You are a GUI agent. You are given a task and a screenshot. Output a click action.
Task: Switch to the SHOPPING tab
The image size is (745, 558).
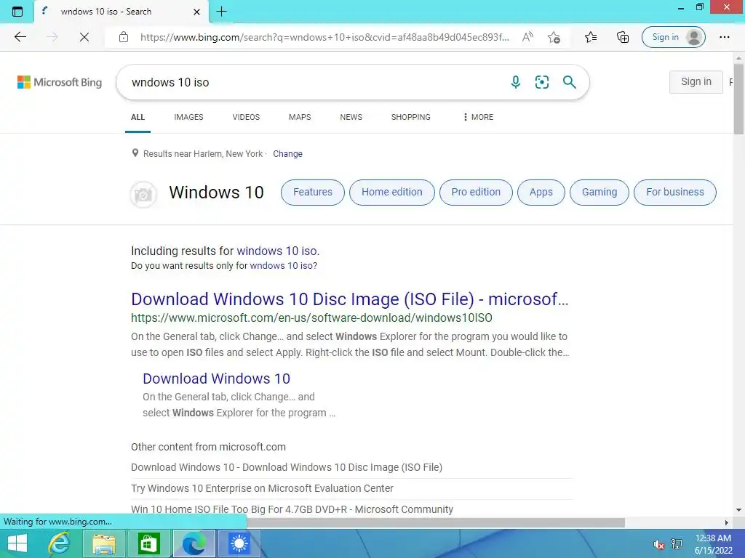pyautogui.click(x=410, y=117)
